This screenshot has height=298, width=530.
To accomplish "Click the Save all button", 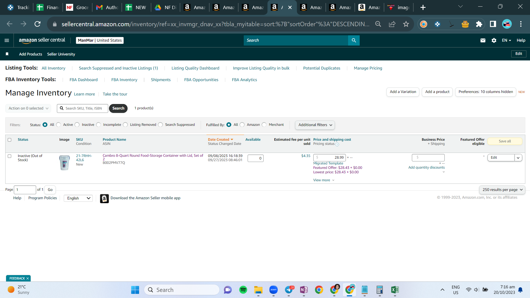I will (505, 141).
